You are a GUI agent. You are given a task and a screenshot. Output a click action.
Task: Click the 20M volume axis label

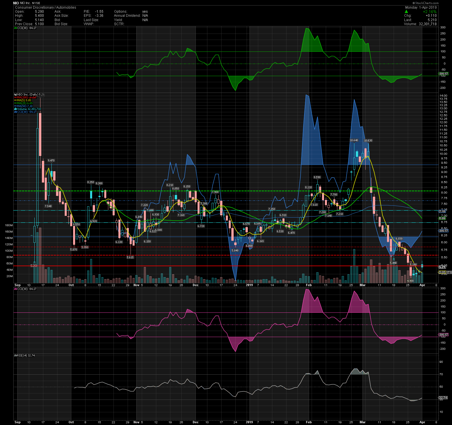(x=10, y=276)
